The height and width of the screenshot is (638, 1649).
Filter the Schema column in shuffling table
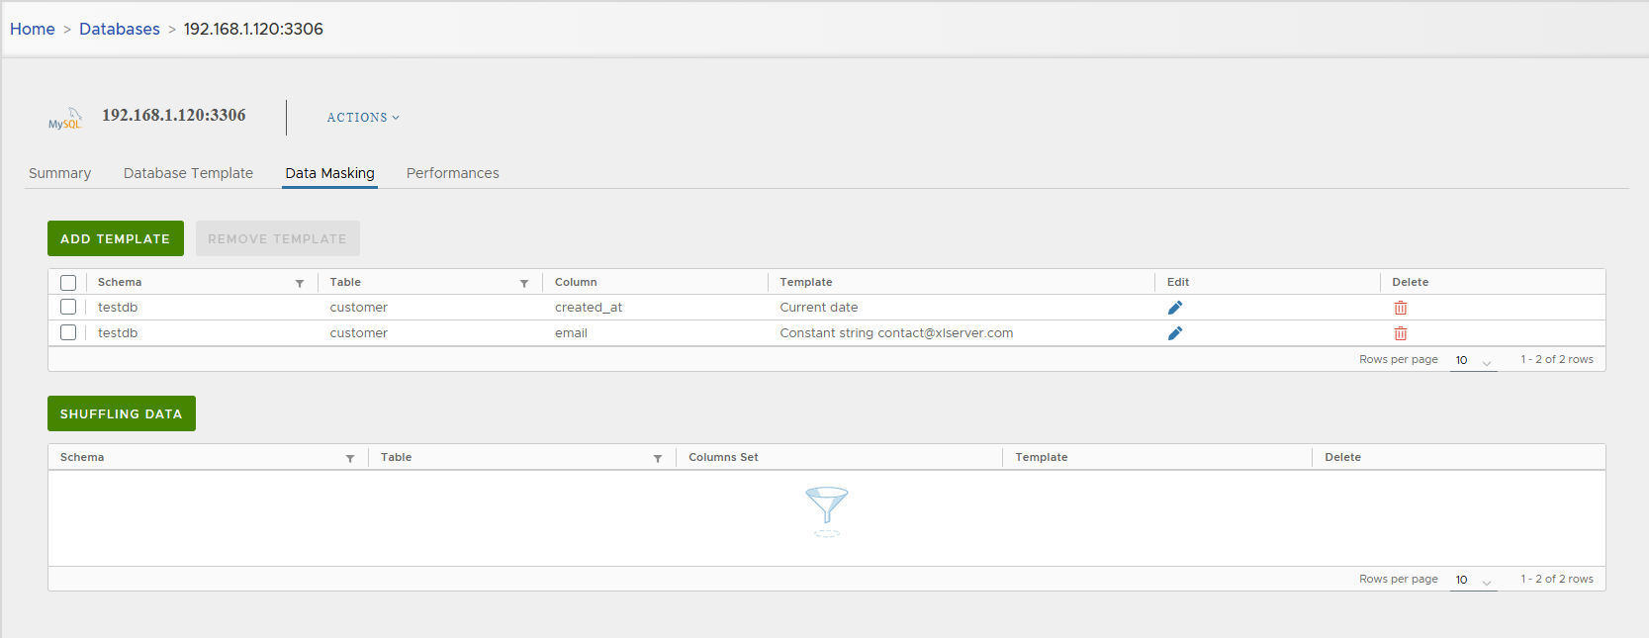coord(350,459)
